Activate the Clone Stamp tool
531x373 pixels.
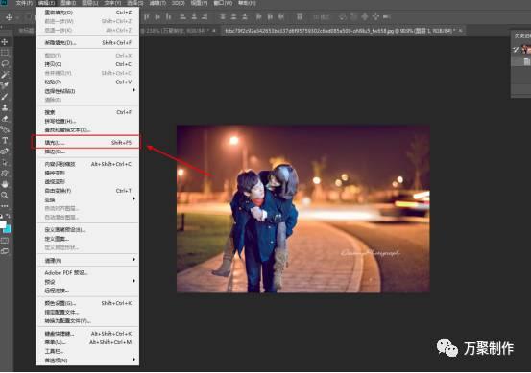click(x=5, y=108)
